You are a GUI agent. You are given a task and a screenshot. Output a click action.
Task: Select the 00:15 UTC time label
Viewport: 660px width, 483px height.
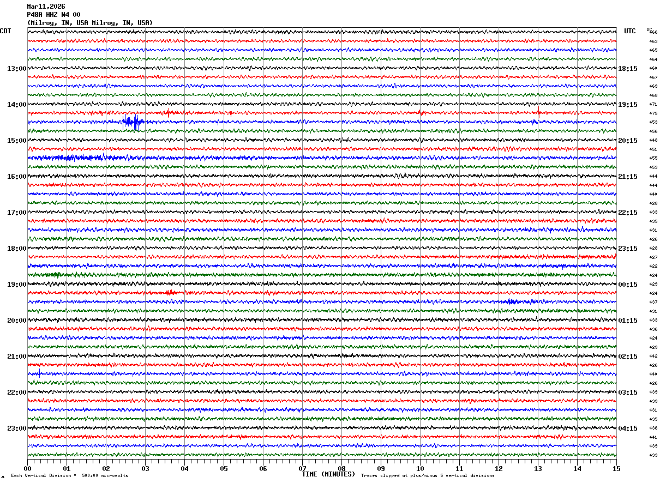click(x=628, y=285)
